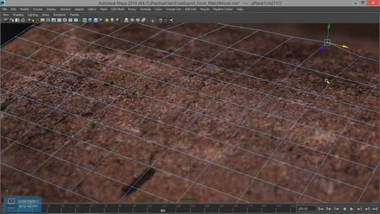Toggle the Field Chart display
The height and width of the screenshot is (214, 380).
(x=65, y=20)
